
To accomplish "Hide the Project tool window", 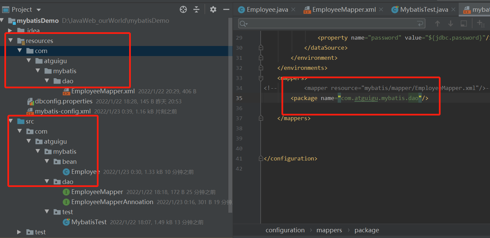I will pyautogui.click(x=226, y=9).
